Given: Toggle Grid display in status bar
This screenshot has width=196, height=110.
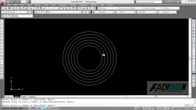Looking at the screenshot, I should point(33,108).
